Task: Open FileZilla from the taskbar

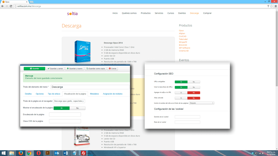Action: point(83,153)
